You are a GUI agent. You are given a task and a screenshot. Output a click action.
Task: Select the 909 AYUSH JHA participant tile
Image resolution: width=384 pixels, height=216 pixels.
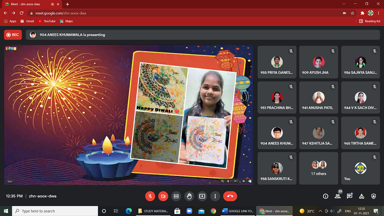(x=319, y=62)
